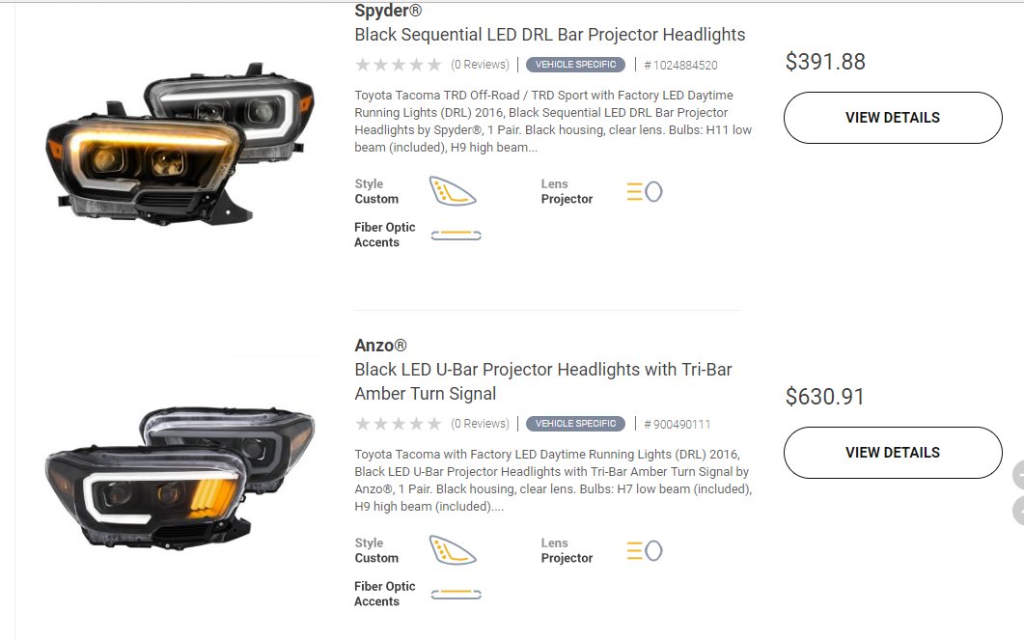Click the Vehicle Specific badge on Spyder listing

(x=575, y=65)
